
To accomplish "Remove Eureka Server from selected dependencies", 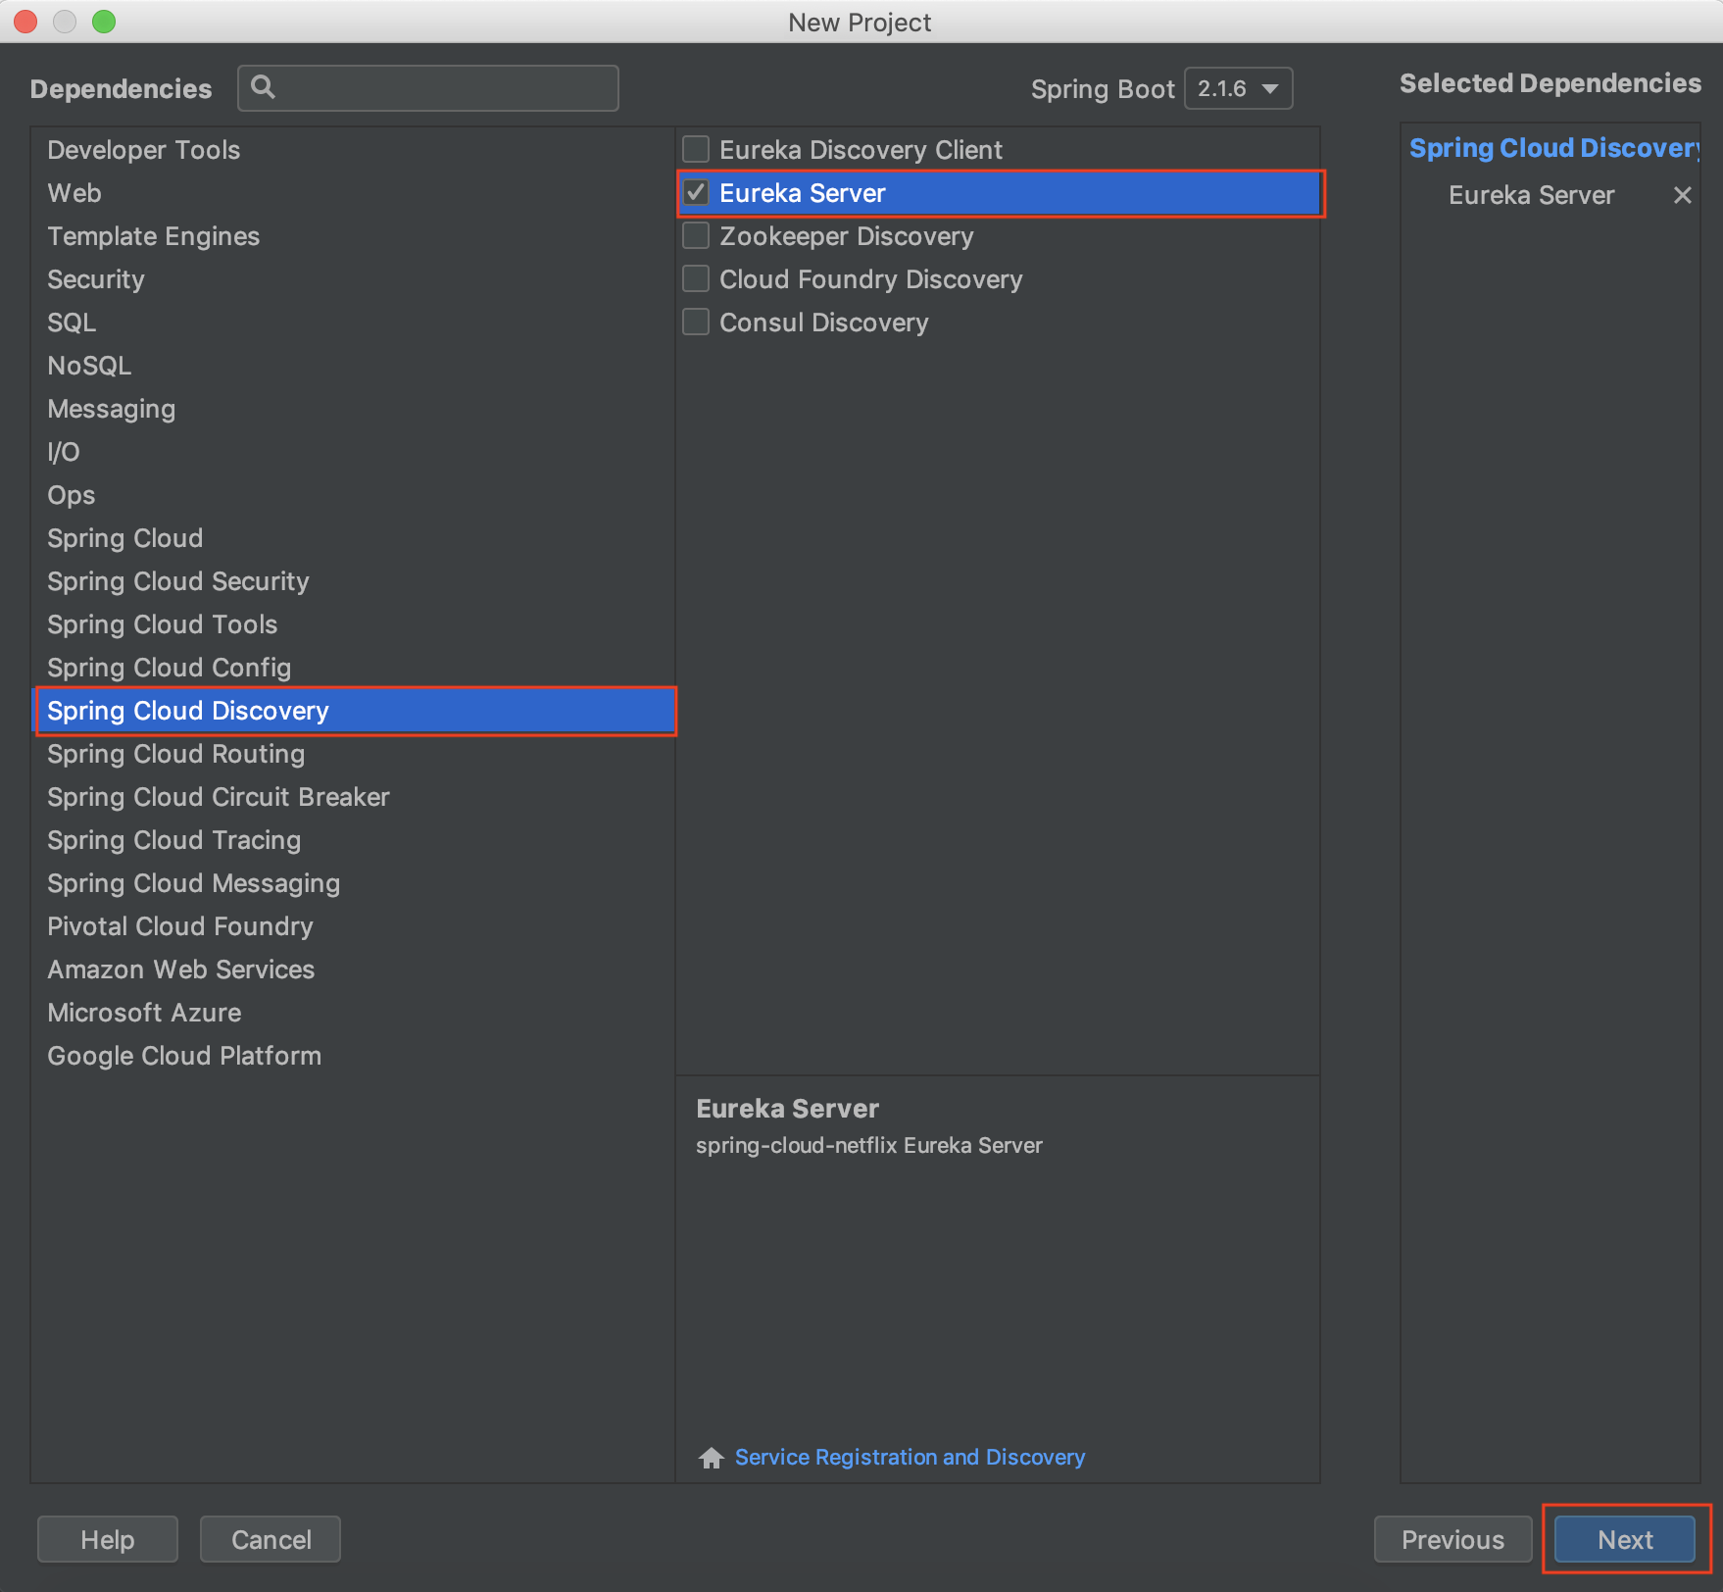I will 1682,195.
